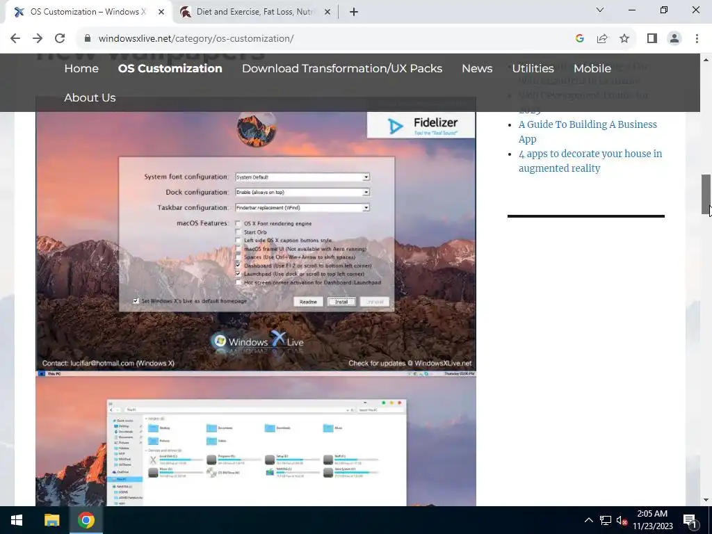Image resolution: width=712 pixels, height=534 pixels.
Task: View site information lock icon
Action: (x=88, y=39)
